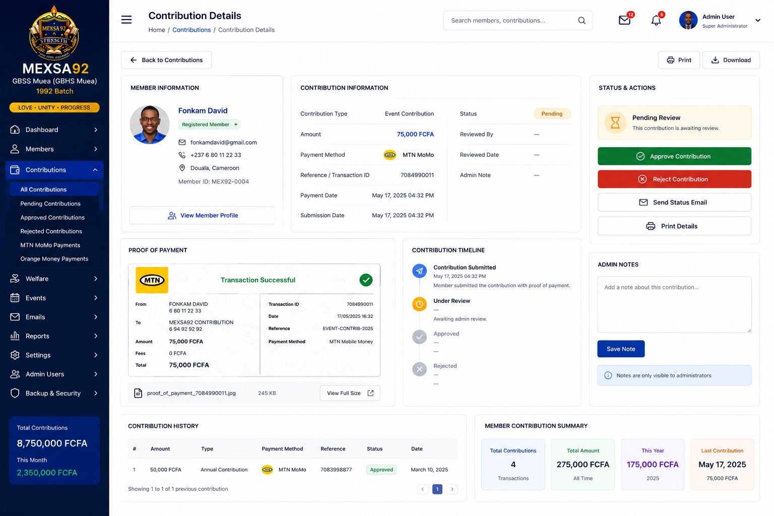Select All Contributions submenu item
This screenshot has width=774, height=516.
tap(54, 189)
